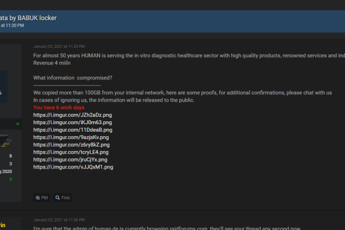This screenshot has width=345, height=230.
Task: Click the 'For almost 50 years HUMAN' sentence
Action: pyautogui.click(x=189, y=56)
